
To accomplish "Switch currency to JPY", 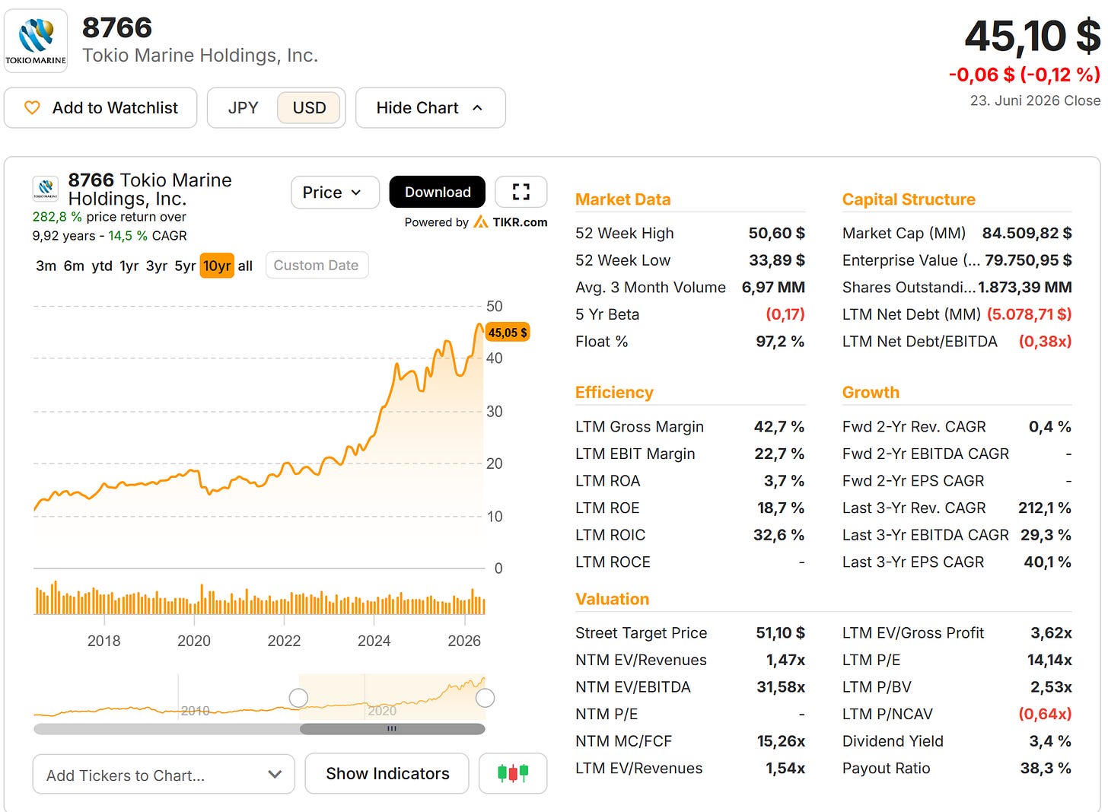I will [x=244, y=108].
